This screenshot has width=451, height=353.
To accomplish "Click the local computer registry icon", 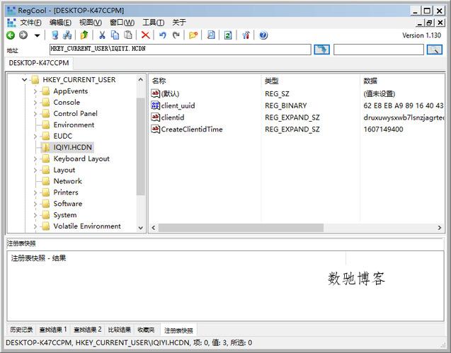I will point(55,35).
